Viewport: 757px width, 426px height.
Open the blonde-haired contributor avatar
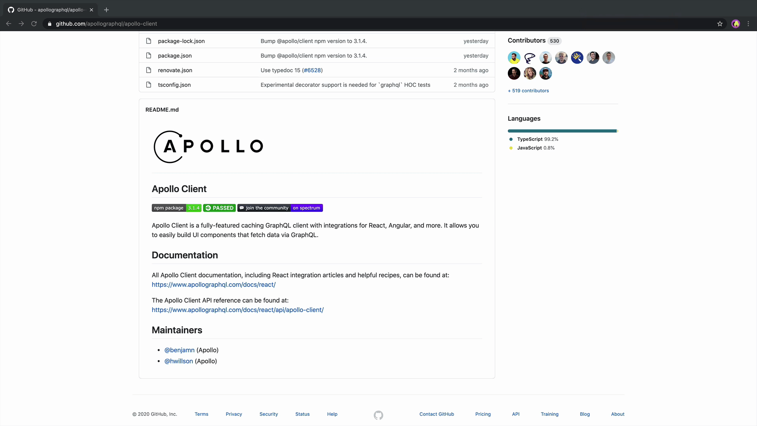pos(530,73)
